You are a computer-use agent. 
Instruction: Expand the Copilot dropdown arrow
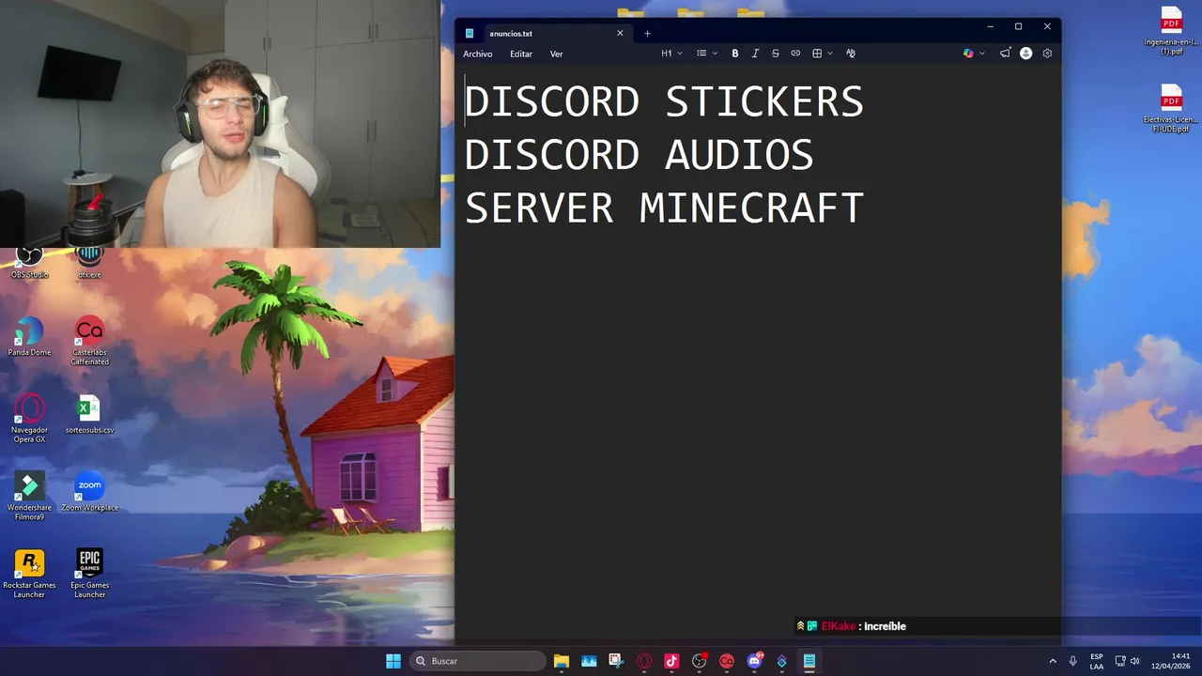coord(982,54)
